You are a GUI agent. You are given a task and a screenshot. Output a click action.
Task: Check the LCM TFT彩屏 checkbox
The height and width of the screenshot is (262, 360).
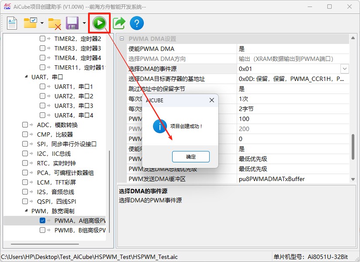point(25,182)
